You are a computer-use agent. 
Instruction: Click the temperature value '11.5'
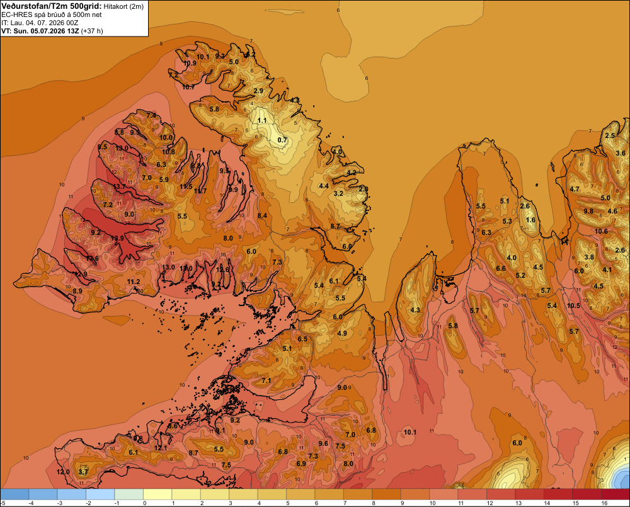(186, 187)
